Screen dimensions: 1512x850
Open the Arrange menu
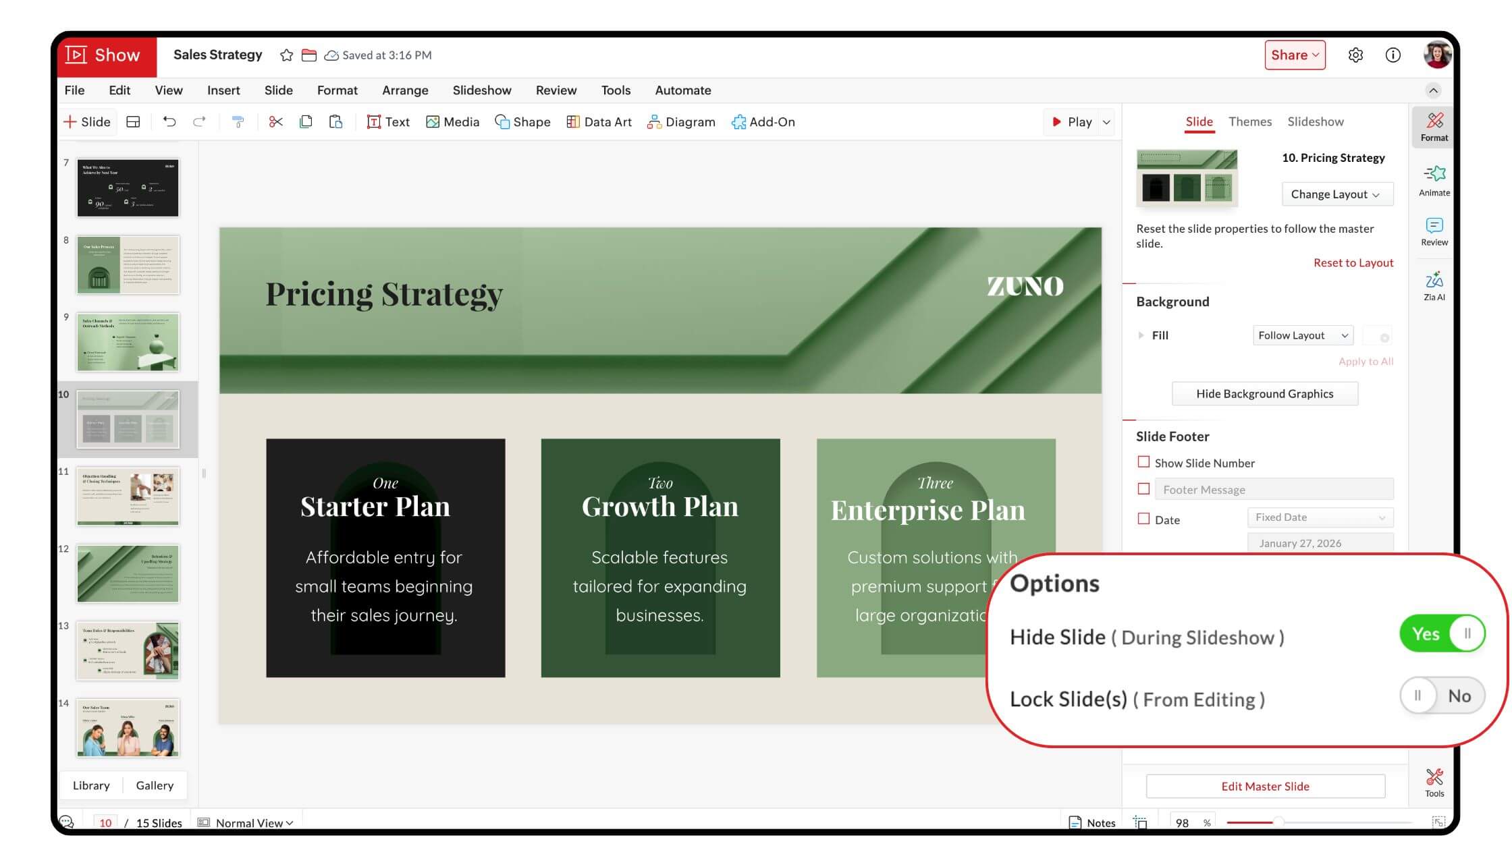pyautogui.click(x=405, y=90)
